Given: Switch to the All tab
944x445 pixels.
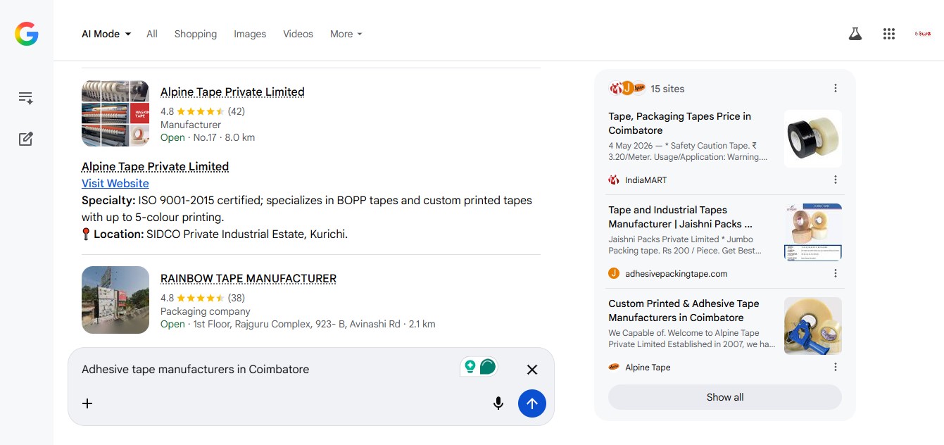Looking at the screenshot, I should pyautogui.click(x=152, y=34).
